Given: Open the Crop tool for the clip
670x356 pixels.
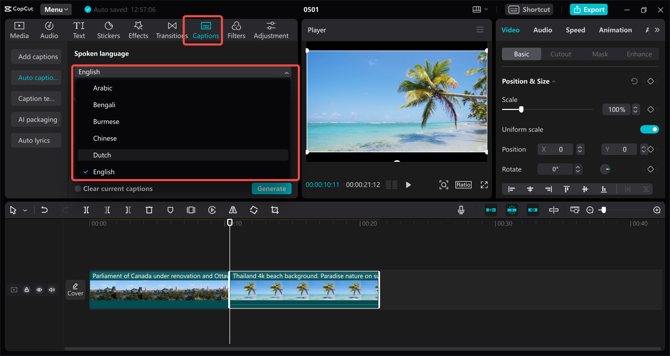Looking at the screenshot, I should [x=274, y=210].
